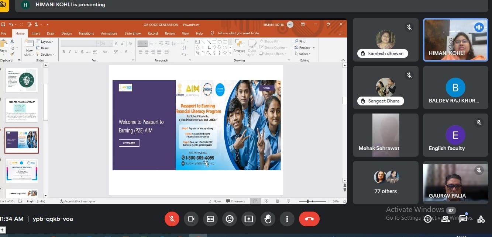Open Comments pane from status bar

(235, 201)
